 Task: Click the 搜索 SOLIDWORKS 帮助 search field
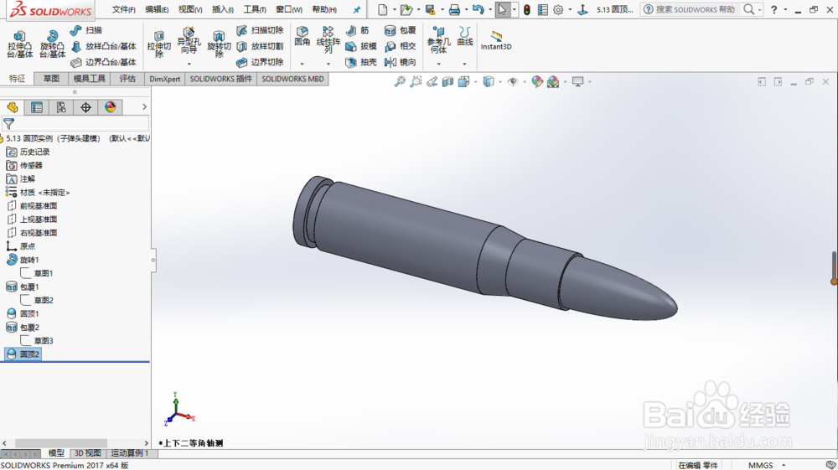(696, 9)
